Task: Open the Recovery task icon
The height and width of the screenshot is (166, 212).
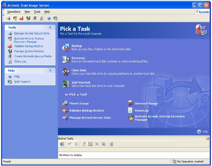Action: click(66, 60)
